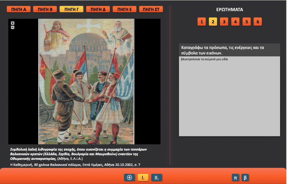
Task: Zoom out of the lithograph image
Action: pos(12,27)
